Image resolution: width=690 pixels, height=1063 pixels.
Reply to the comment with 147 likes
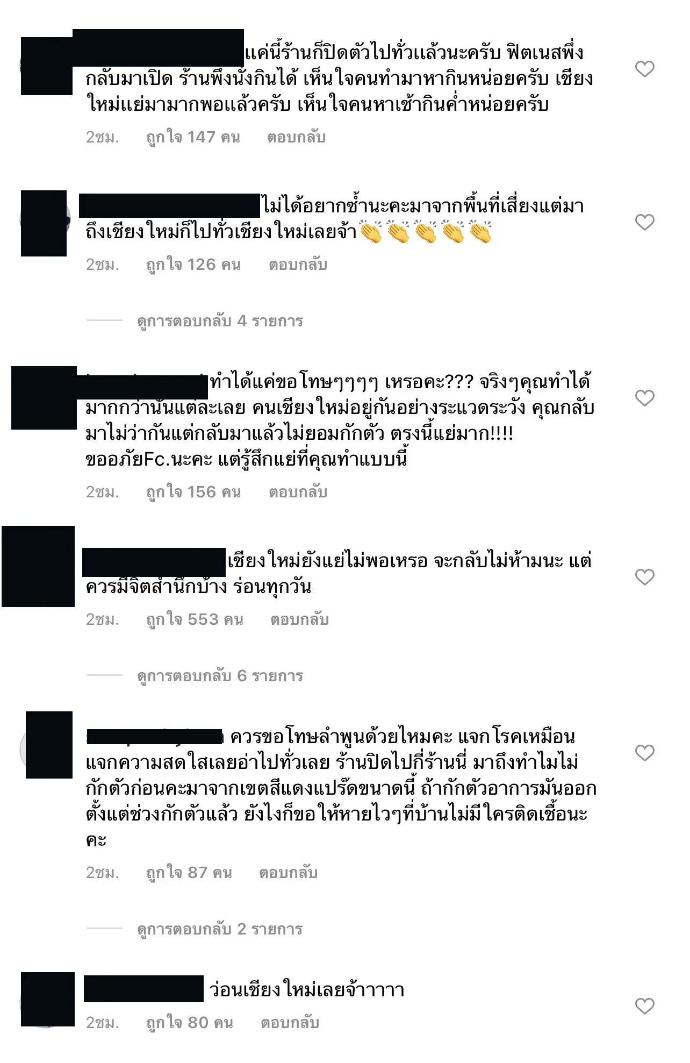coord(297,138)
